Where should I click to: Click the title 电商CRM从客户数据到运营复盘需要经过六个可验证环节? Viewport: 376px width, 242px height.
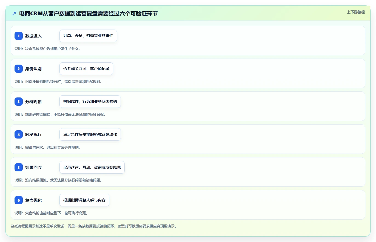88,13
